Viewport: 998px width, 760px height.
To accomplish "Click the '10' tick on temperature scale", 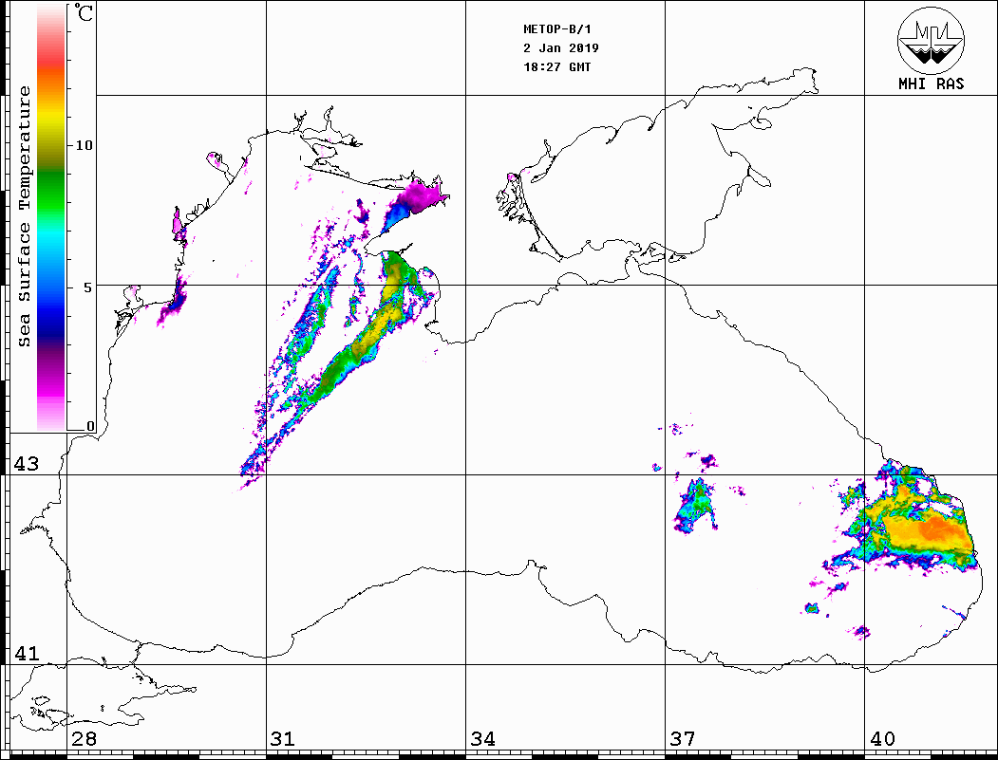I will (x=84, y=145).
